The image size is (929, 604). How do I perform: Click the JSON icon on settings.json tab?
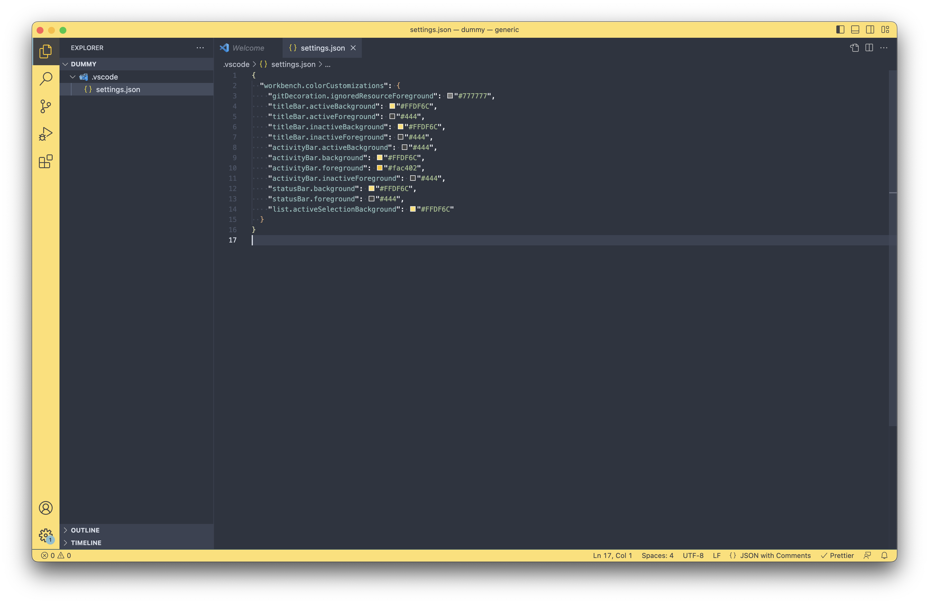[x=292, y=47]
